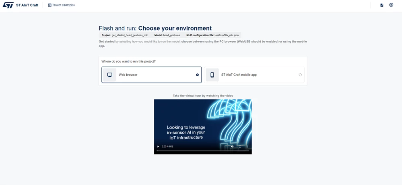Open the documentation file icon
The image size is (402, 185).
(x=382, y=5)
